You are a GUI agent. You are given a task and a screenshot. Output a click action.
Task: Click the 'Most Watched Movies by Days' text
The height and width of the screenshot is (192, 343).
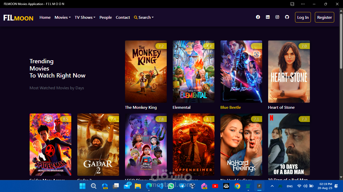click(57, 88)
